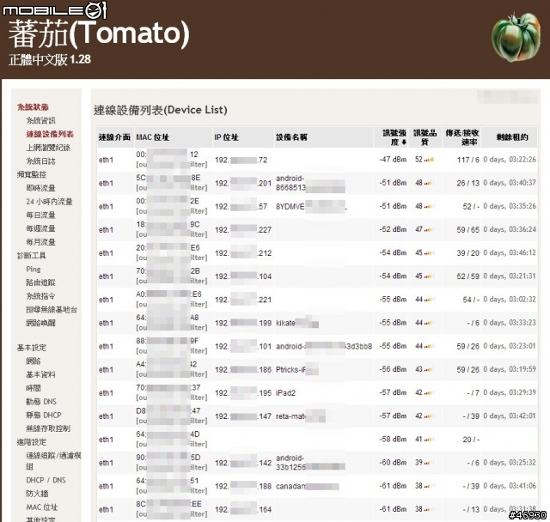Open the 系統狀態 sidebar section

[33, 107]
